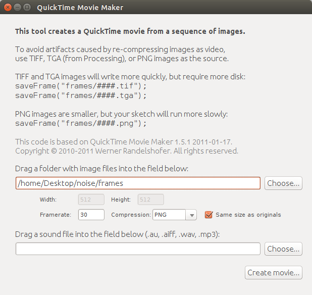Choose an image folder with the top Choose button
The image size is (312, 295).
coord(283,183)
